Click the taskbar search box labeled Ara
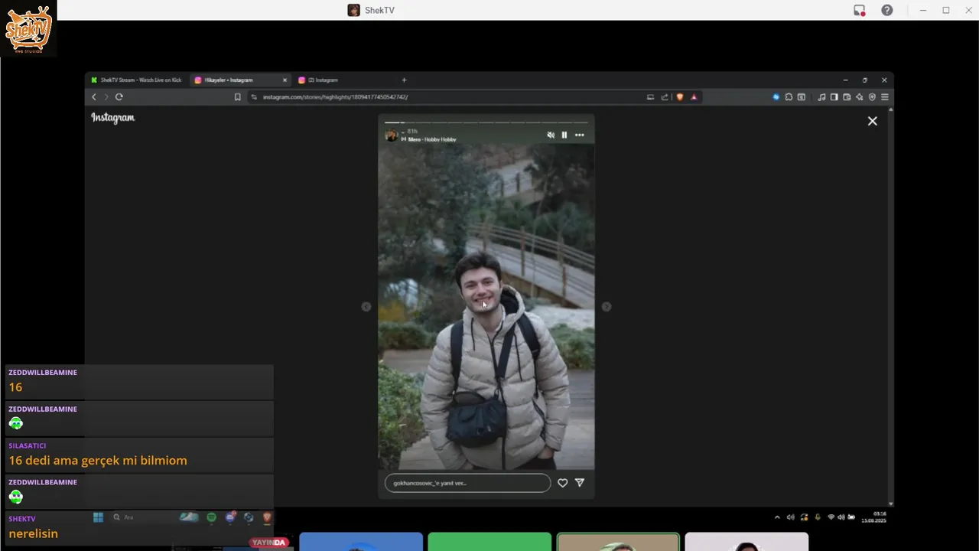 [x=144, y=517]
